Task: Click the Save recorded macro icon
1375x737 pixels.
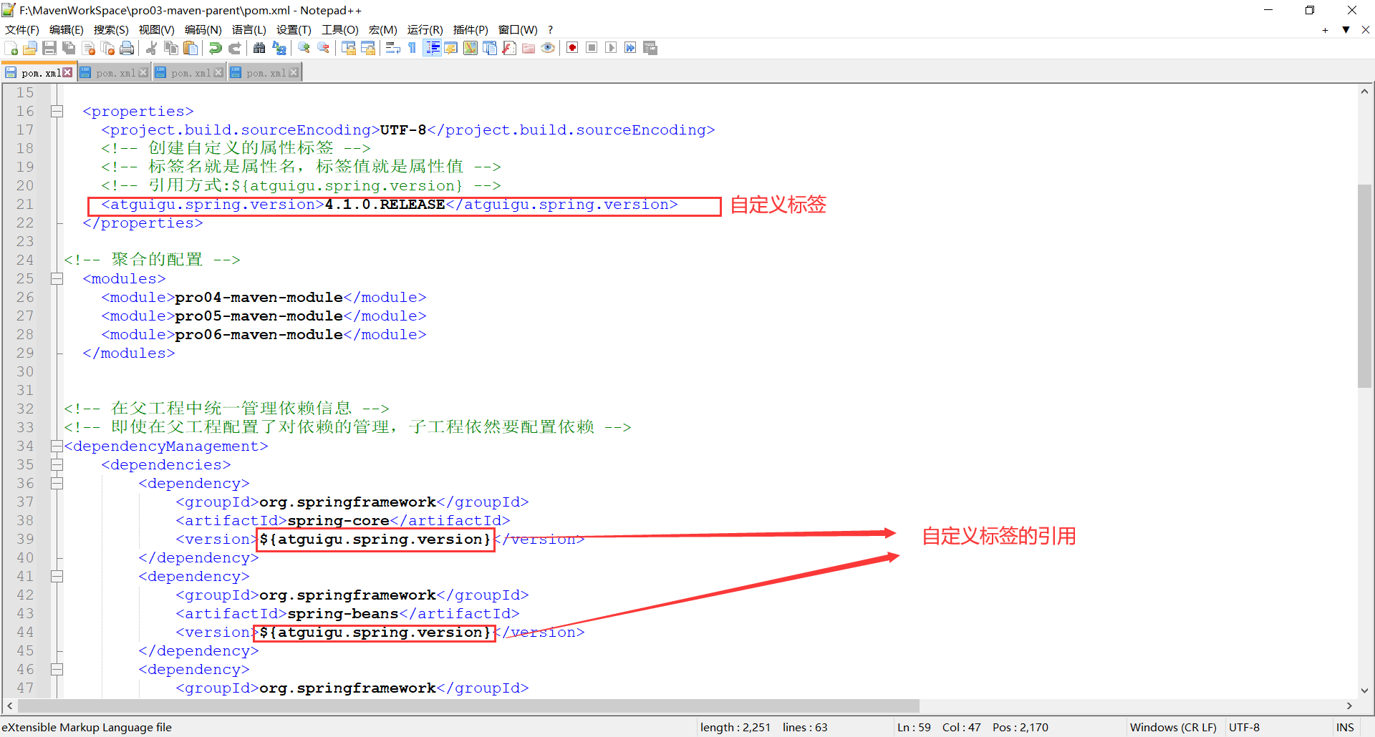Action: click(x=650, y=48)
